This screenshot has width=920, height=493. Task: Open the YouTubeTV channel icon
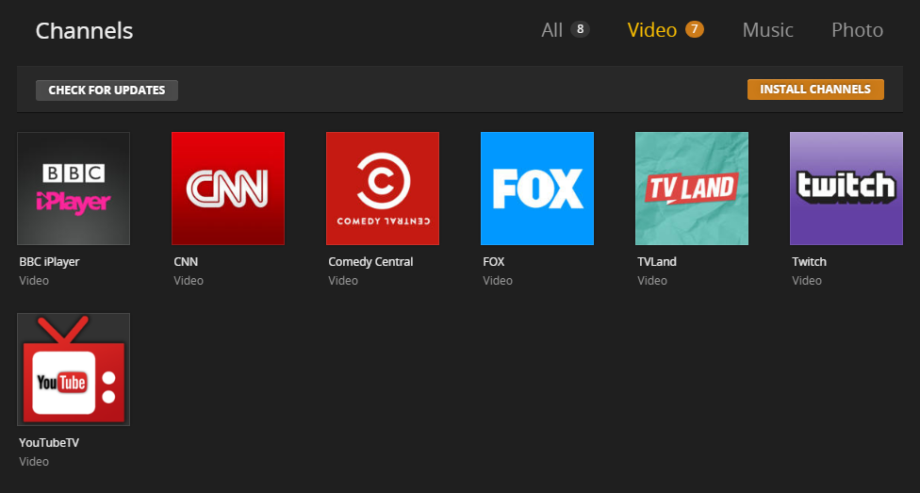click(x=74, y=370)
